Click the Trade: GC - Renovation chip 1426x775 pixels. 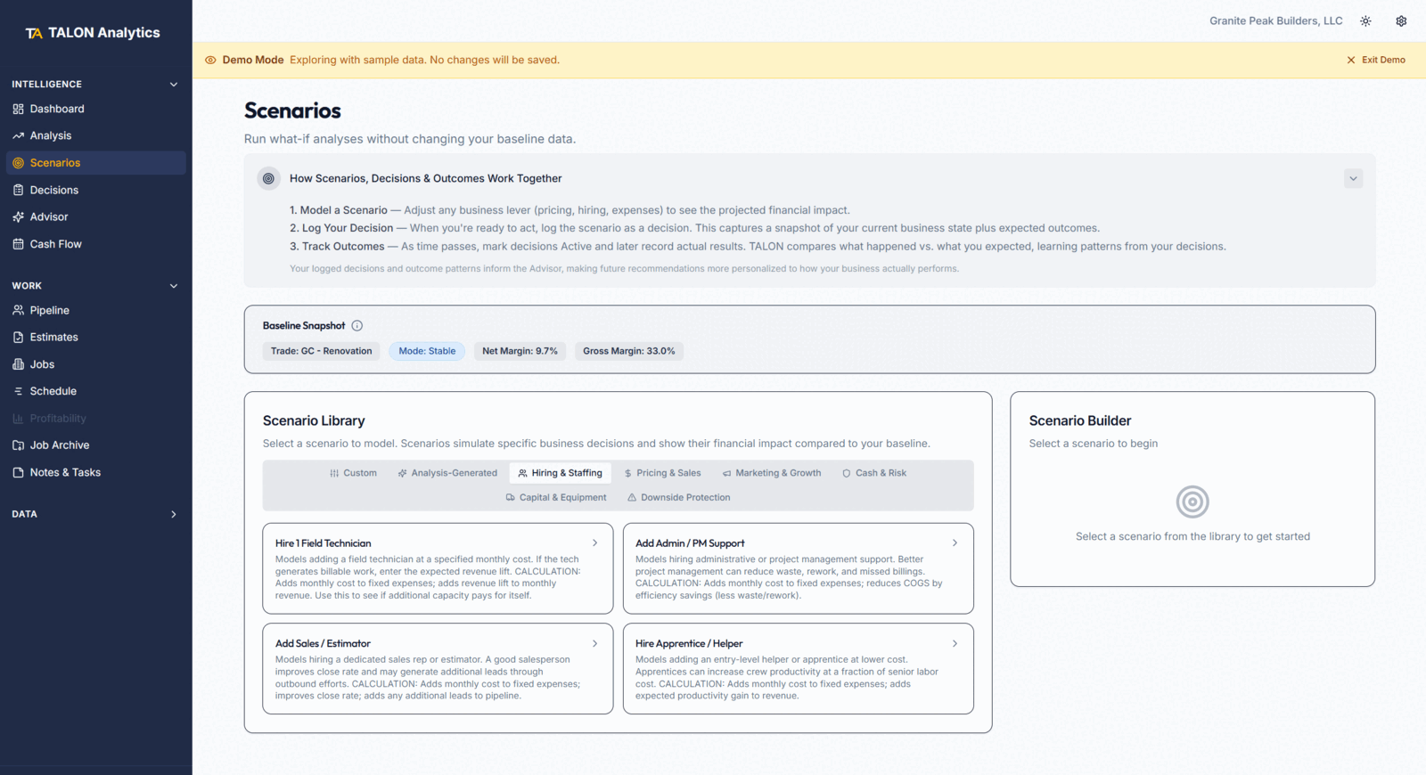(322, 351)
